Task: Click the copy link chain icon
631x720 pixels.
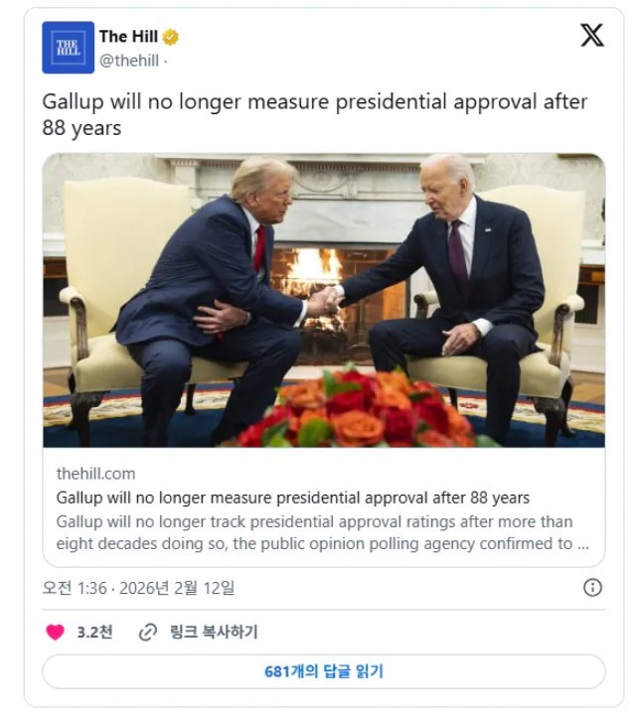Action: point(148,633)
